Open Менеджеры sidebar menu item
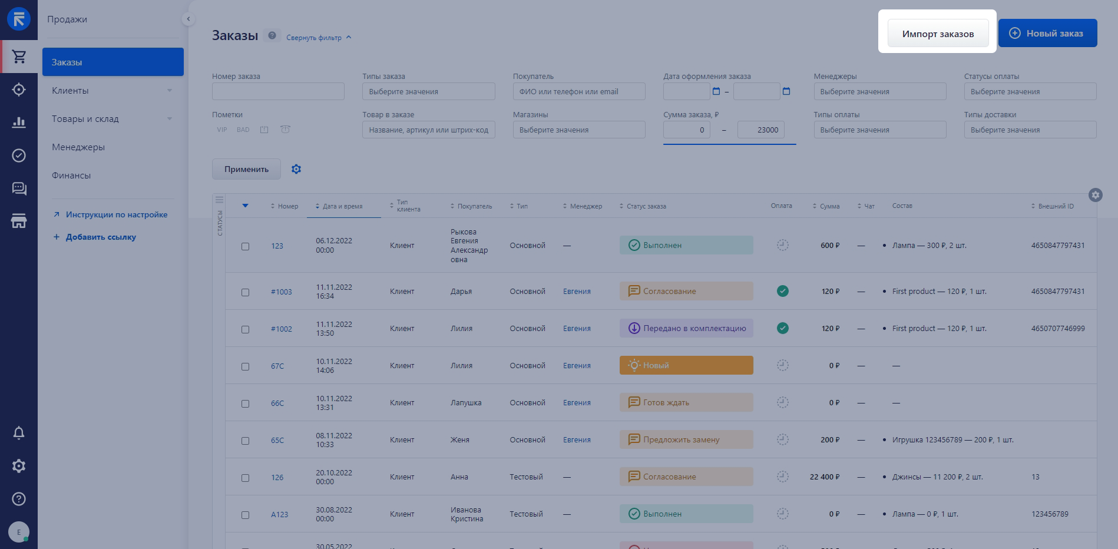 click(x=78, y=147)
